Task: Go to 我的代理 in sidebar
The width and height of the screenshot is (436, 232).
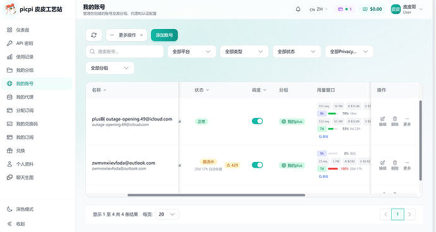Action: click(37, 97)
